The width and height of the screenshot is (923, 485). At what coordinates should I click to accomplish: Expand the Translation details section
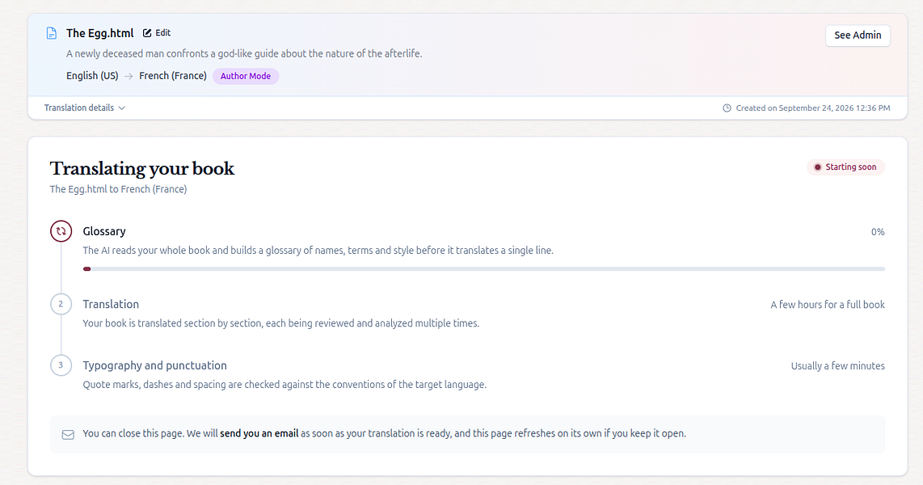pyautogui.click(x=85, y=108)
